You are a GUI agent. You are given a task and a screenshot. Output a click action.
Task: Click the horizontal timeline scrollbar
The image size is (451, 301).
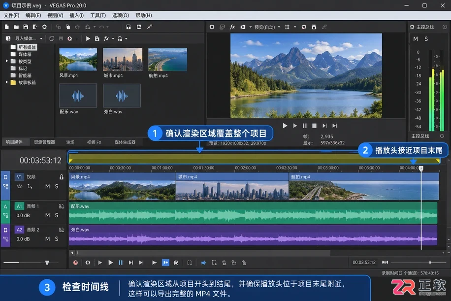point(203,253)
